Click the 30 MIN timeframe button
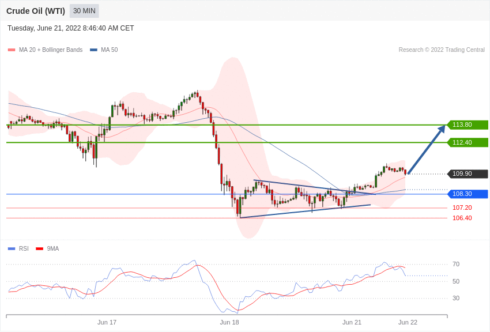 coord(84,11)
